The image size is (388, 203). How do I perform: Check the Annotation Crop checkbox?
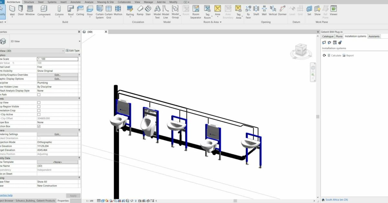tap(39, 110)
